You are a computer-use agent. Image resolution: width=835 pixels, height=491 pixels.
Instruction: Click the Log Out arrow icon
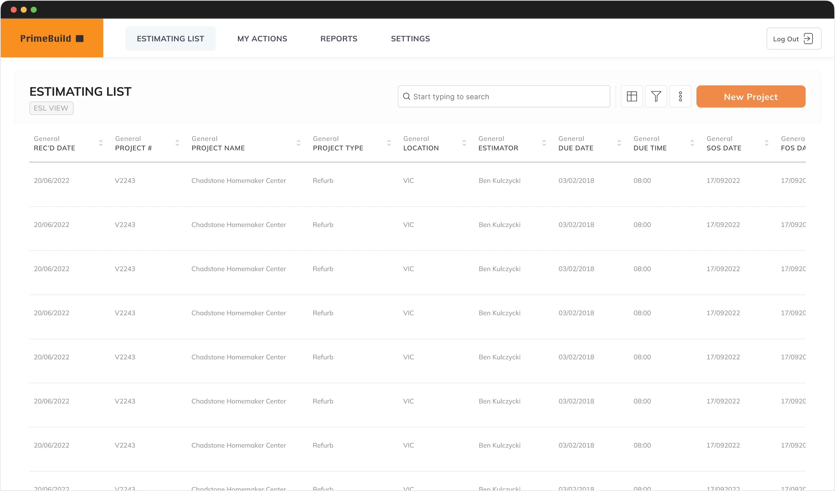pyautogui.click(x=809, y=38)
